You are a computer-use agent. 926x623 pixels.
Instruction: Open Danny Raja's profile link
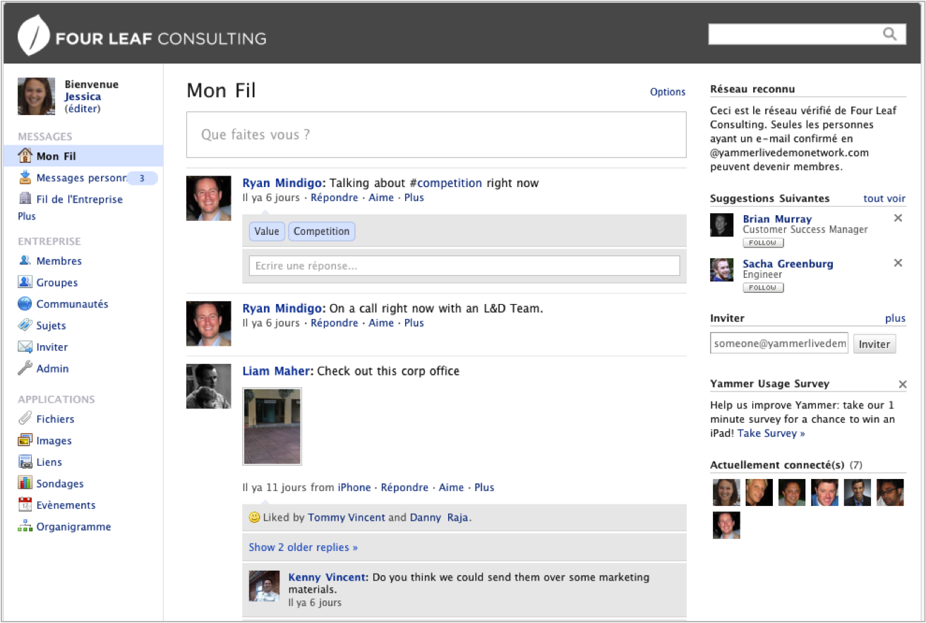tap(439, 517)
